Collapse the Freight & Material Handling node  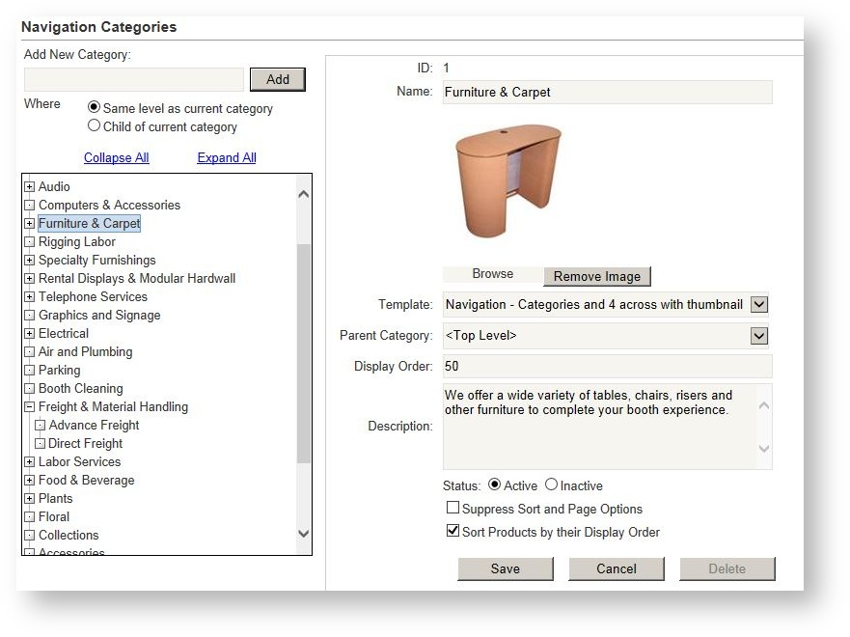click(29, 407)
